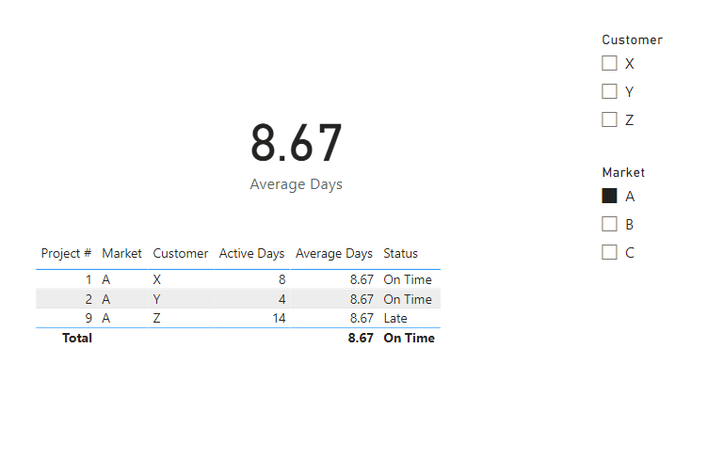Click Market cell A in project 9 row
This screenshot has height=459, width=724.
(x=106, y=318)
